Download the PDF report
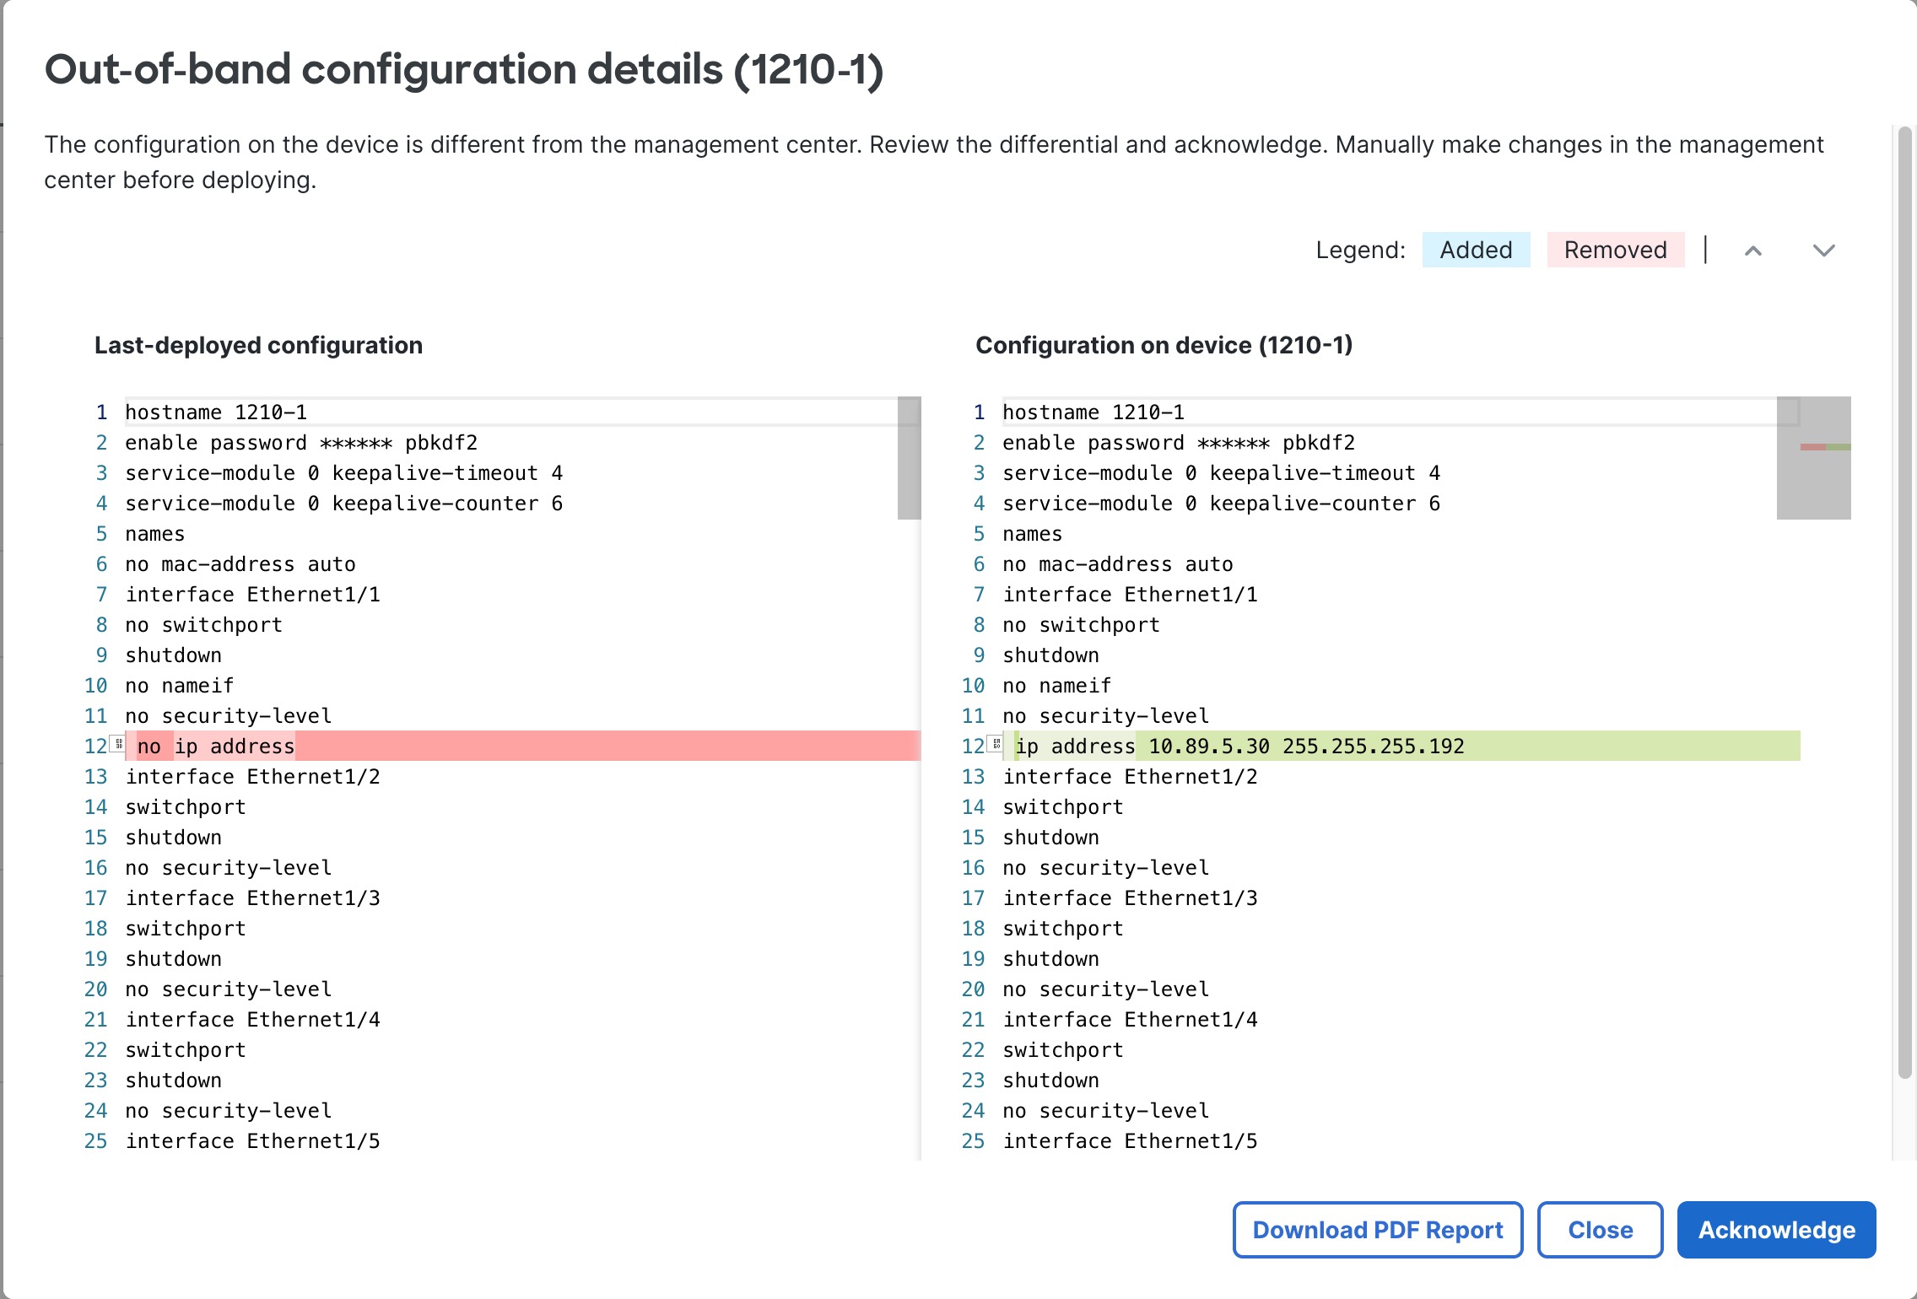This screenshot has height=1299, width=1917. 1376,1230
